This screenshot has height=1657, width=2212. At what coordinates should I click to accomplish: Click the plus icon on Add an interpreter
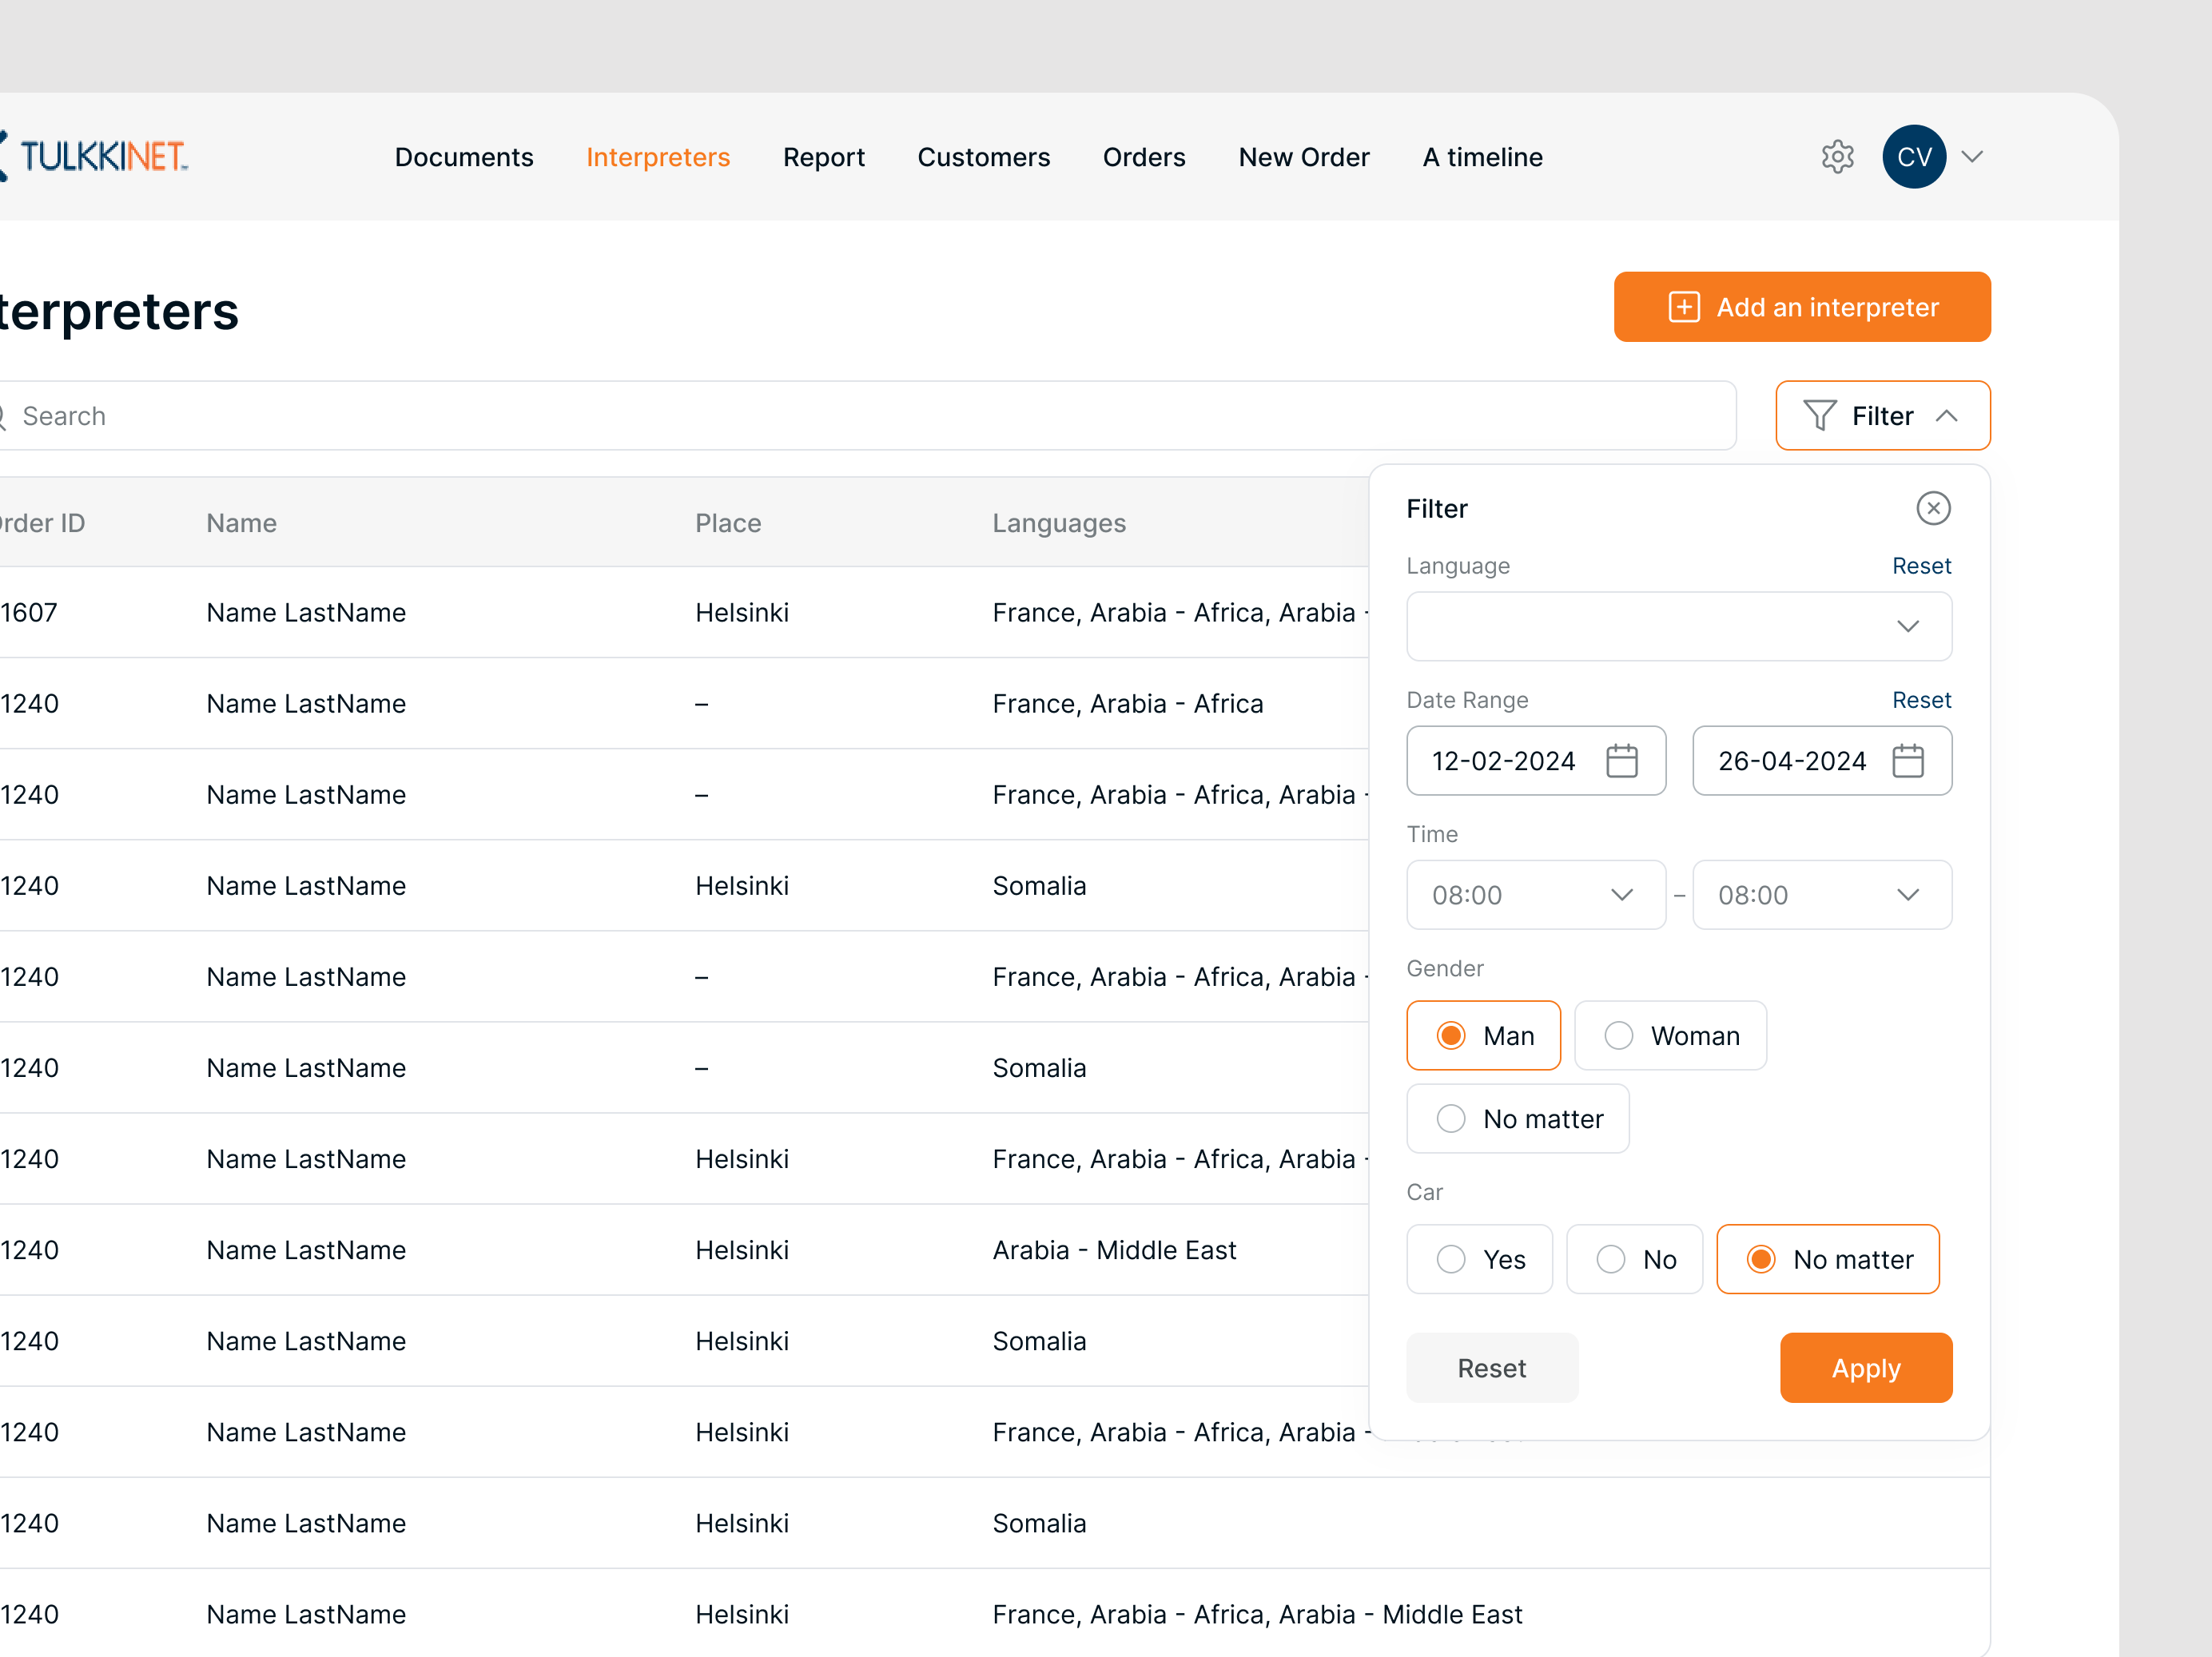(x=1685, y=307)
